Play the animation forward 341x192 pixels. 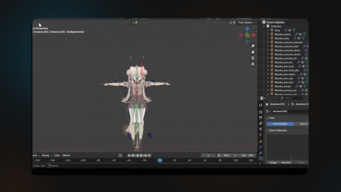point(141,155)
